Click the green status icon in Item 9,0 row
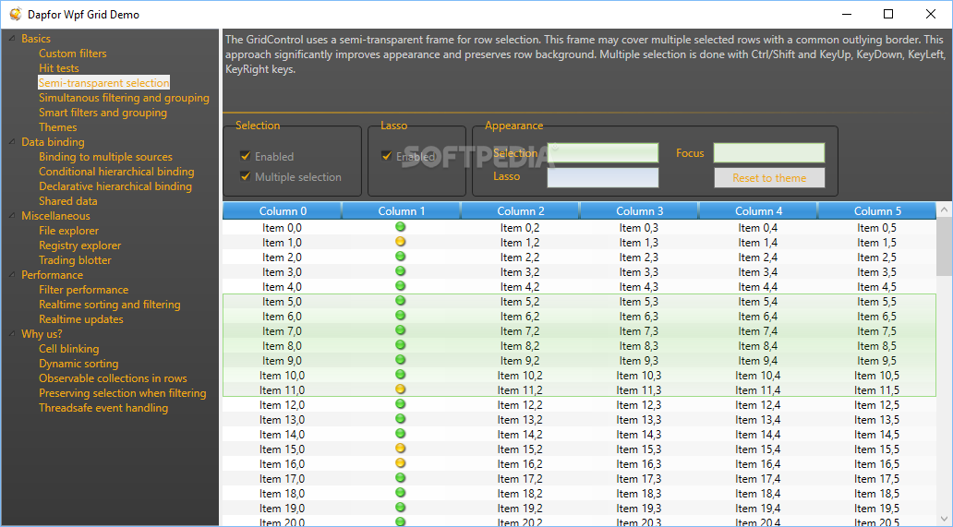 [400, 360]
